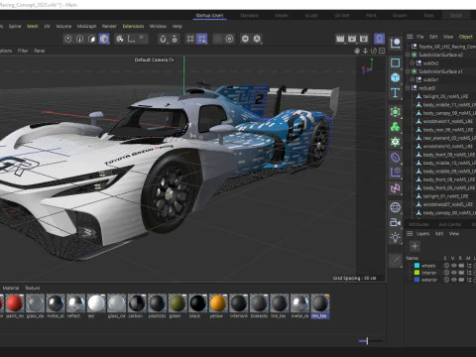Toggle render flag of exterior layer
Viewport: 476px width, 357px height.
pyautogui.click(x=461, y=280)
